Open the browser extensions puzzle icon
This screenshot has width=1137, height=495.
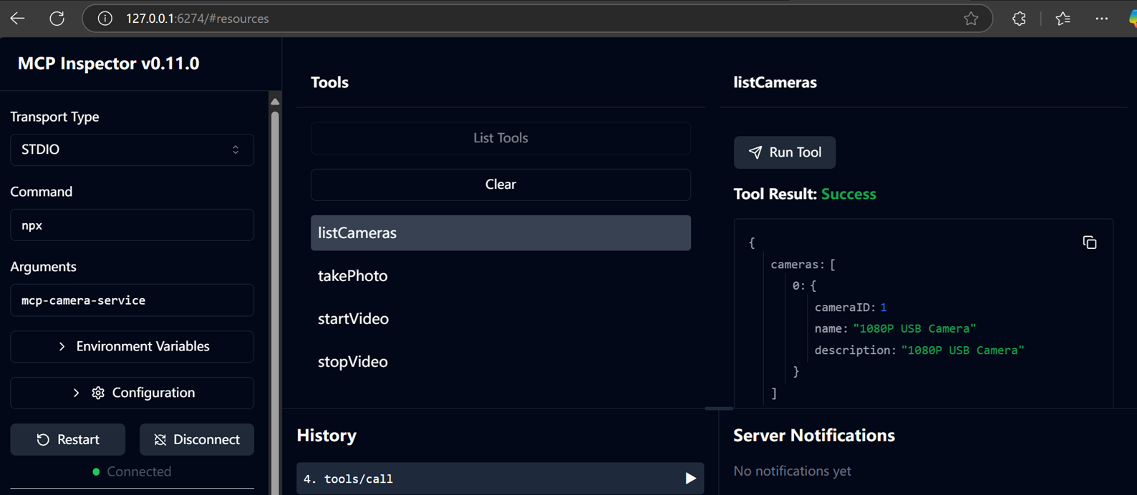(x=1019, y=19)
